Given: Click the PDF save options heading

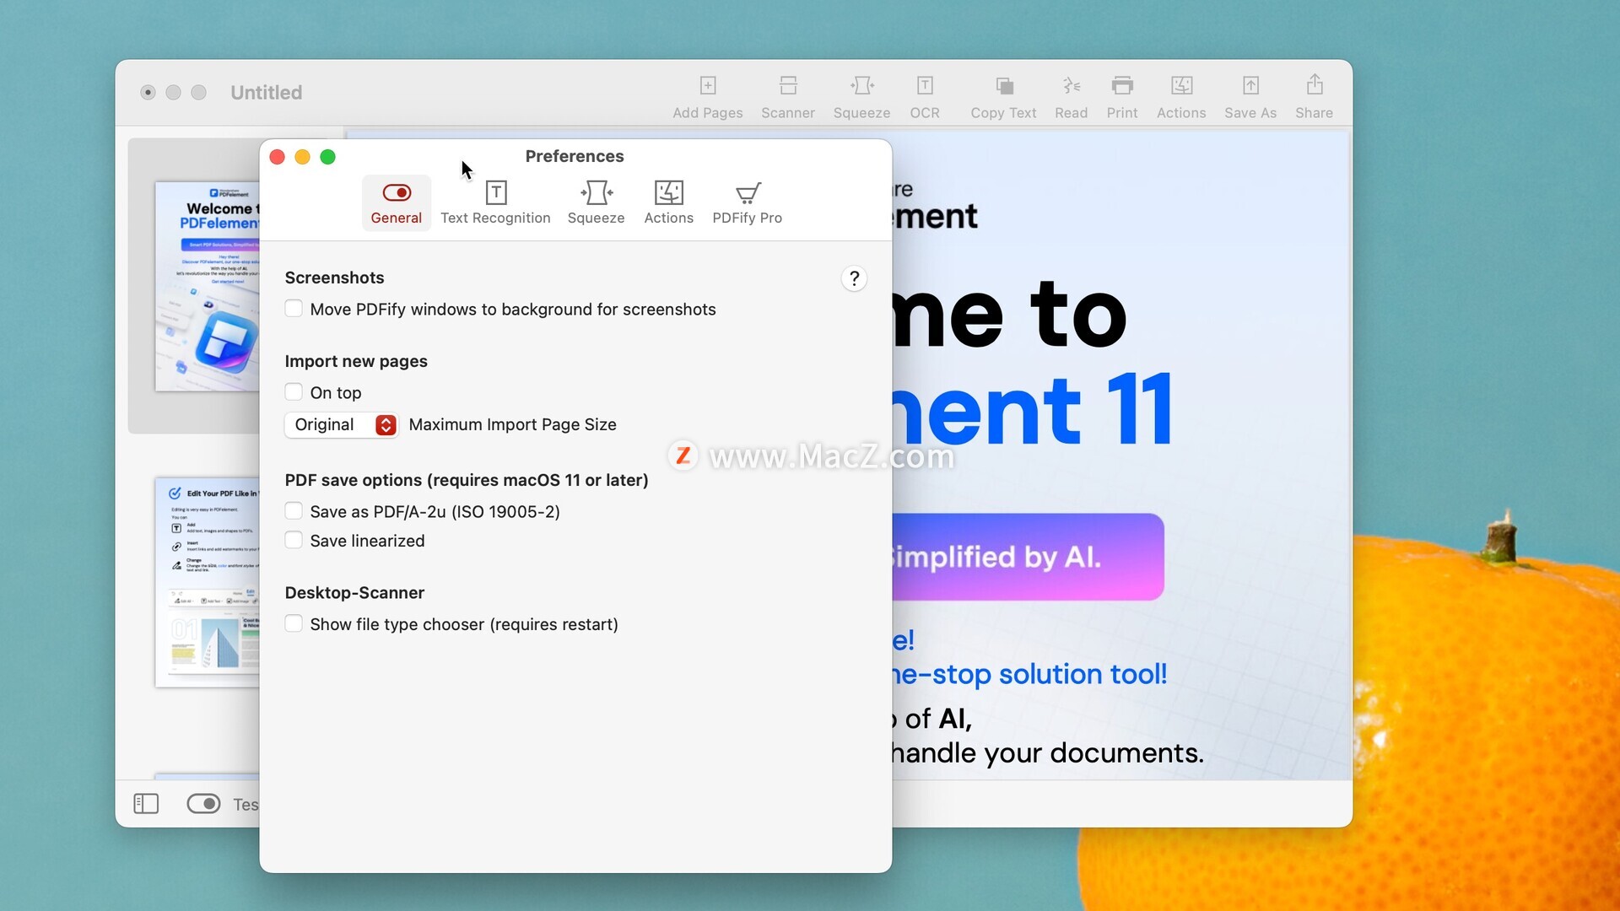Looking at the screenshot, I should click(x=467, y=480).
